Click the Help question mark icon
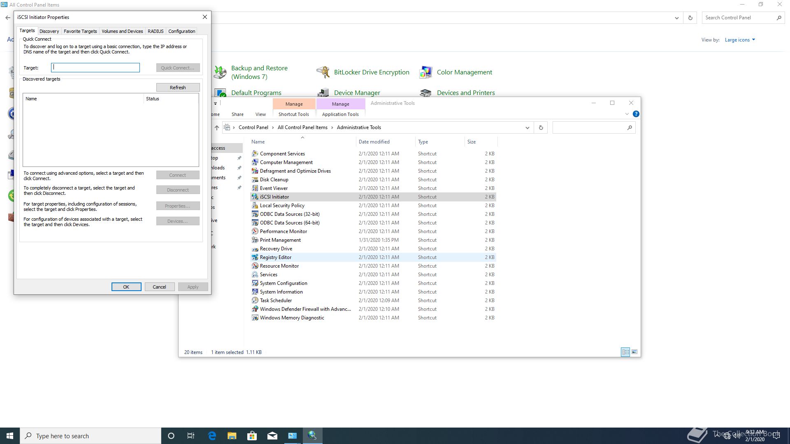The width and height of the screenshot is (790, 444). click(636, 114)
